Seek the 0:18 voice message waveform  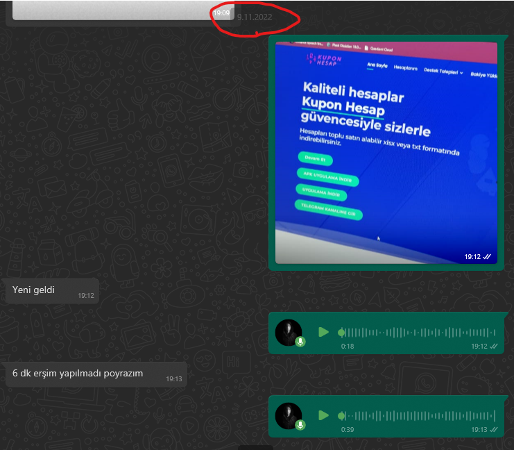417,333
